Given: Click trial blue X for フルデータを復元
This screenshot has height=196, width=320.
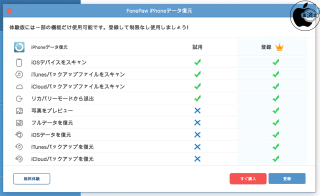Looking at the screenshot, I should (x=197, y=122).
